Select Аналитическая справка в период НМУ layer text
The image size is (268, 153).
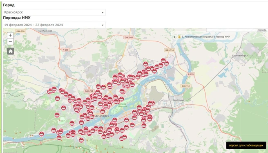point(205,37)
